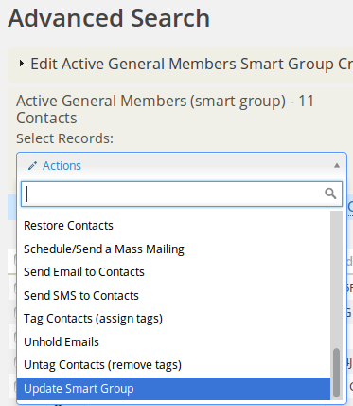Screen dimensions: 353x406
Task: Click the pencil icon beside Actions
Action: click(x=32, y=166)
